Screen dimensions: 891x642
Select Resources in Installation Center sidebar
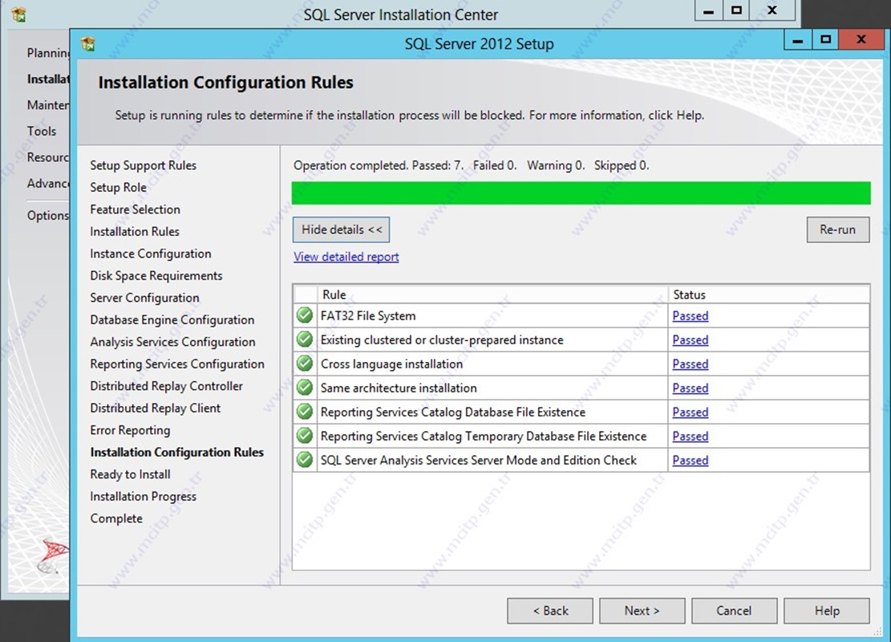pyautogui.click(x=48, y=157)
